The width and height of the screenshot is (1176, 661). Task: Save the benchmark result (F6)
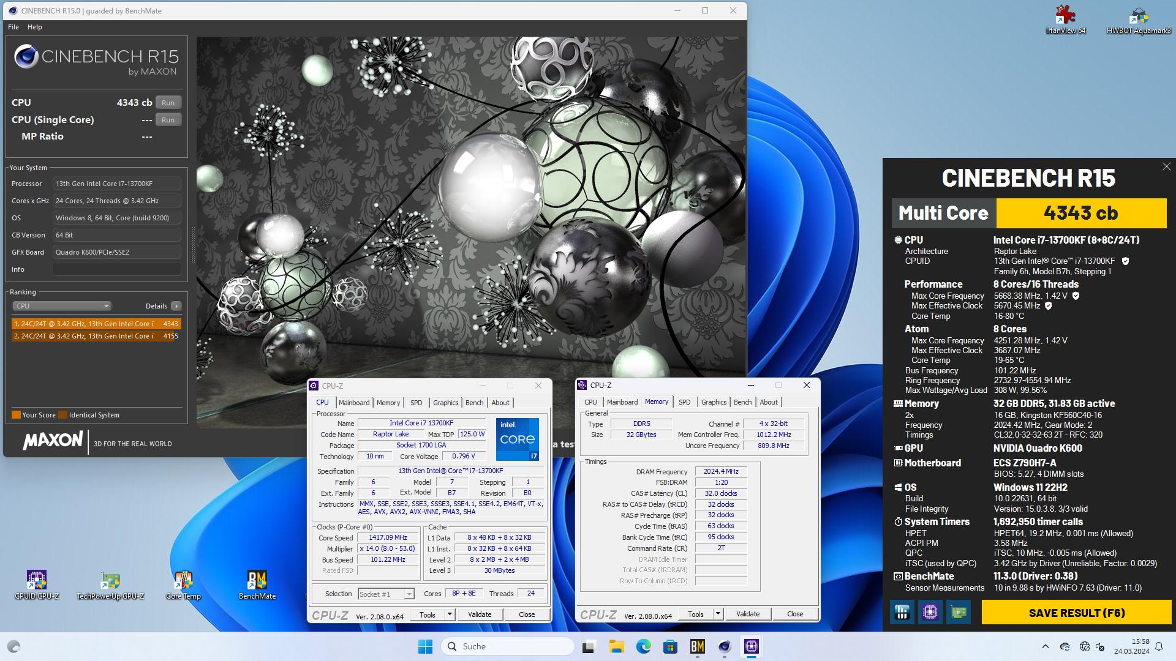click(x=1076, y=613)
